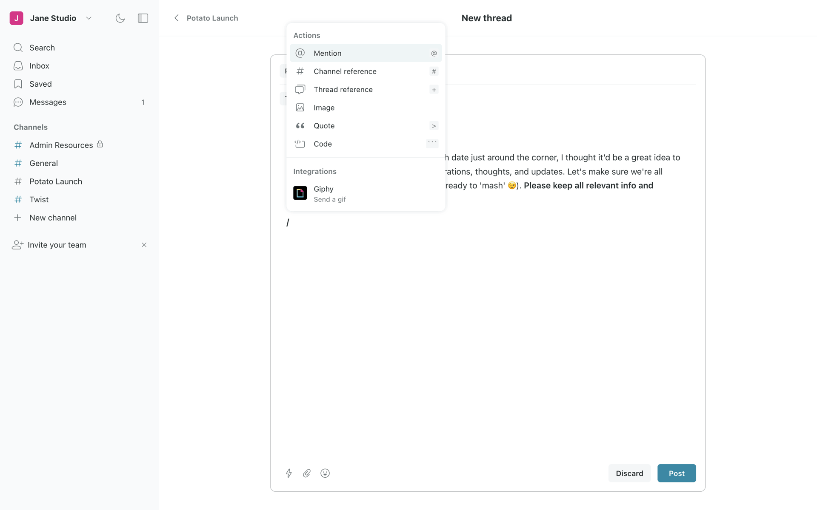Click the Mention @ icon

pos(300,53)
